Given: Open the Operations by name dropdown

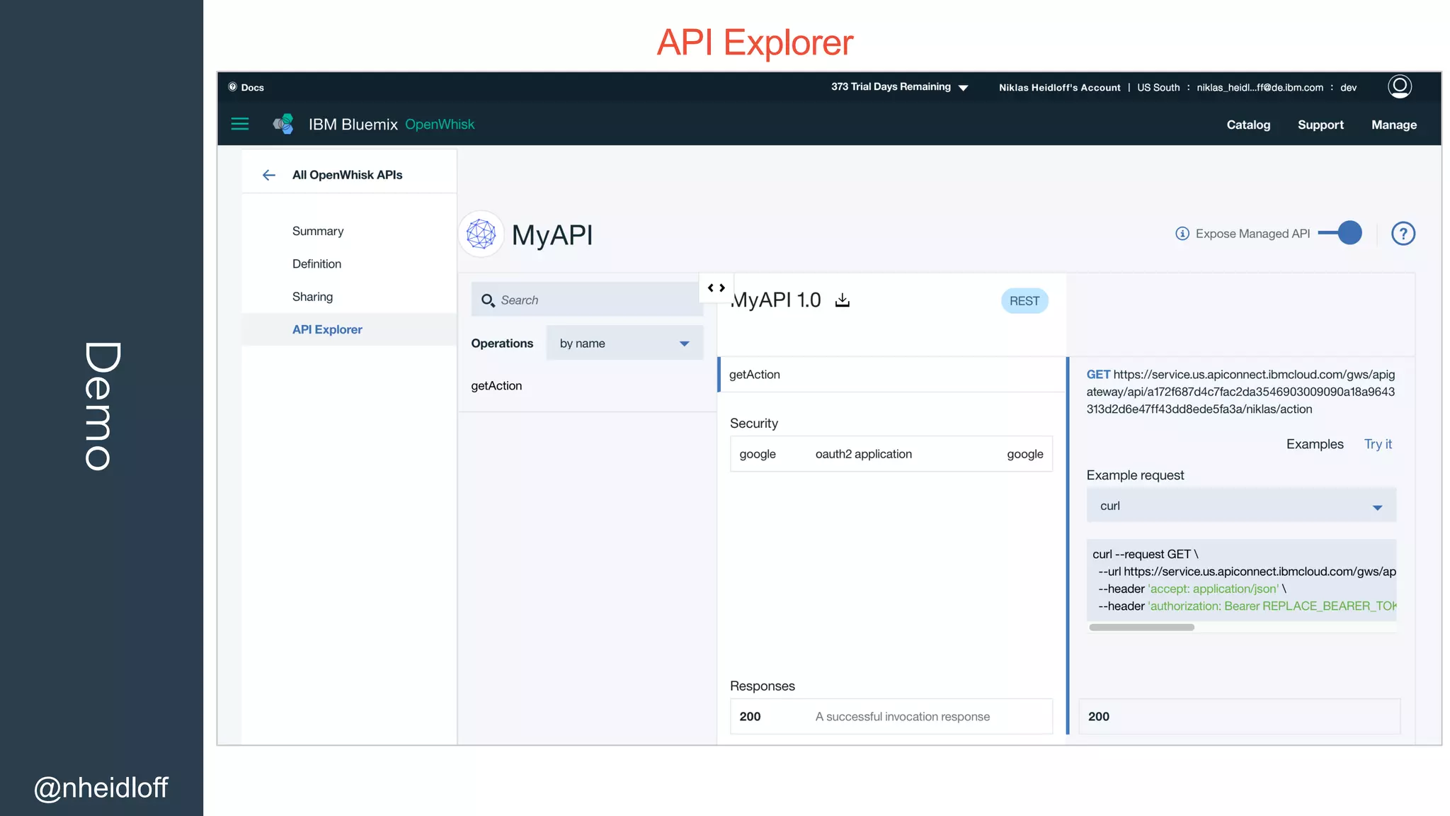Looking at the screenshot, I should click(x=624, y=344).
